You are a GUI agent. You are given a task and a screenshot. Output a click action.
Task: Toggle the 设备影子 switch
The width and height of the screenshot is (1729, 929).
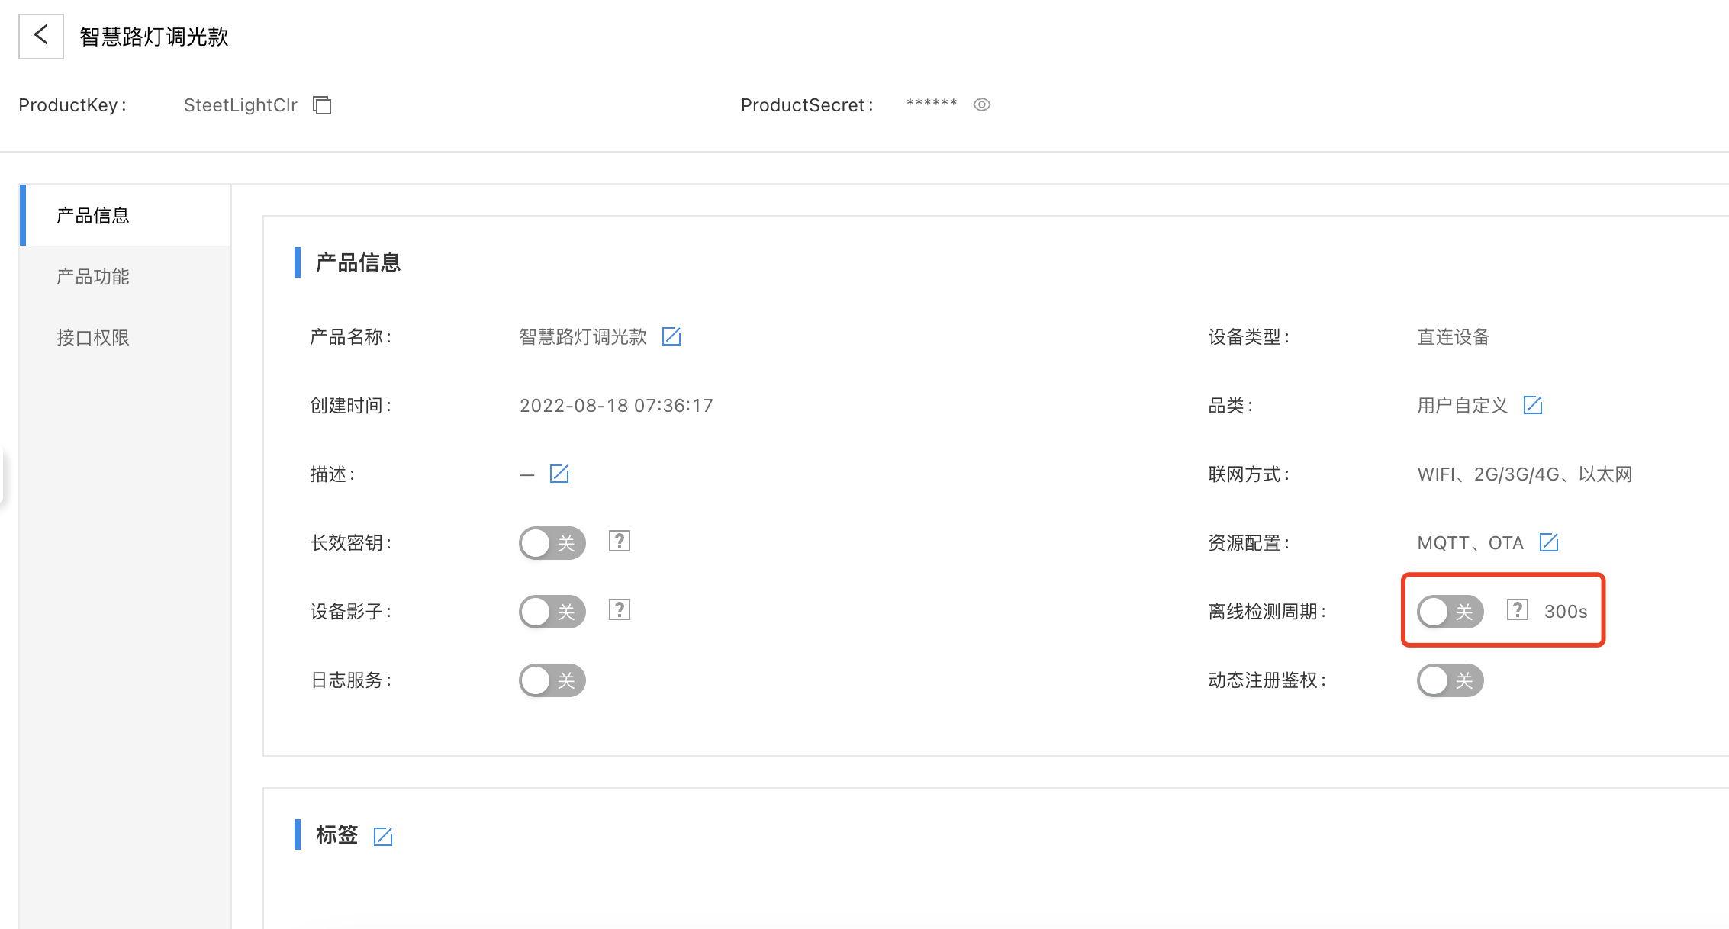click(552, 612)
